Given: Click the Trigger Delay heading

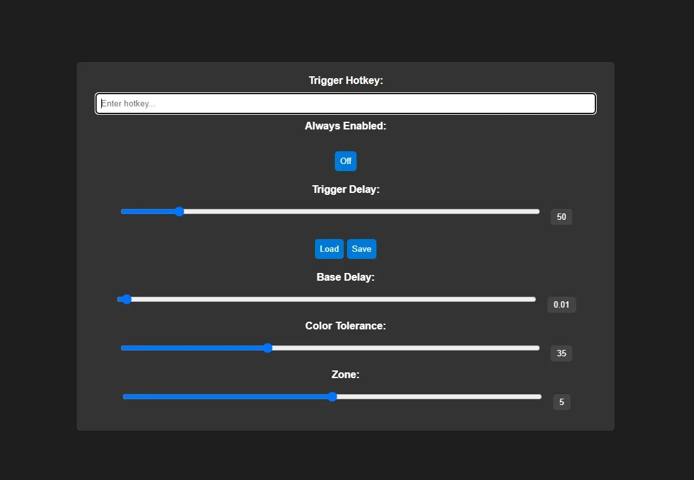Looking at the screenshot, I should click(346, 189).
